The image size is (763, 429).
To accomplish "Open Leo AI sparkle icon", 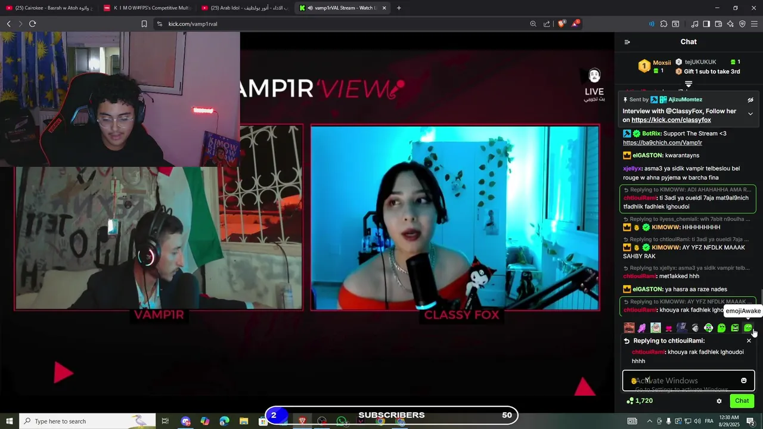I will click(x=730, y=24).
